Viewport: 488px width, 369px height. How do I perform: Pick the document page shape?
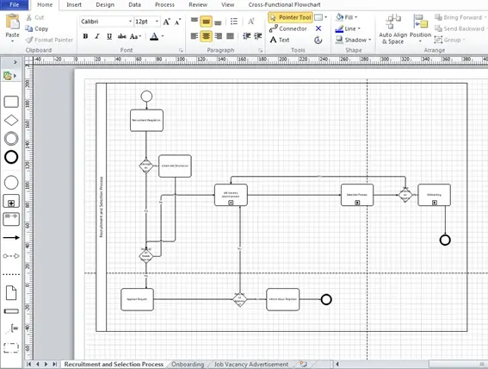click(11, 293)
